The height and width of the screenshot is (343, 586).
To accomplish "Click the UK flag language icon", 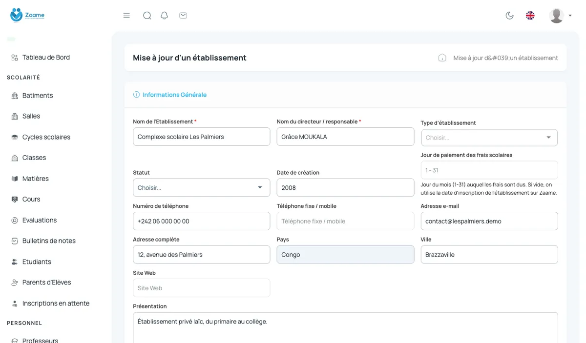I will [530, 16].
